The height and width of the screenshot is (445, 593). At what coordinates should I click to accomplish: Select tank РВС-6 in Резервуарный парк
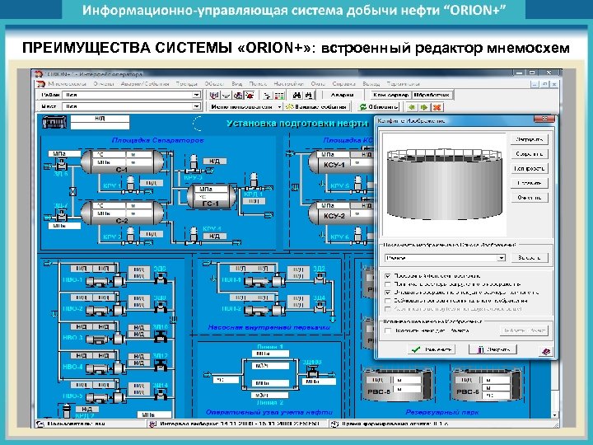(487, 384)
